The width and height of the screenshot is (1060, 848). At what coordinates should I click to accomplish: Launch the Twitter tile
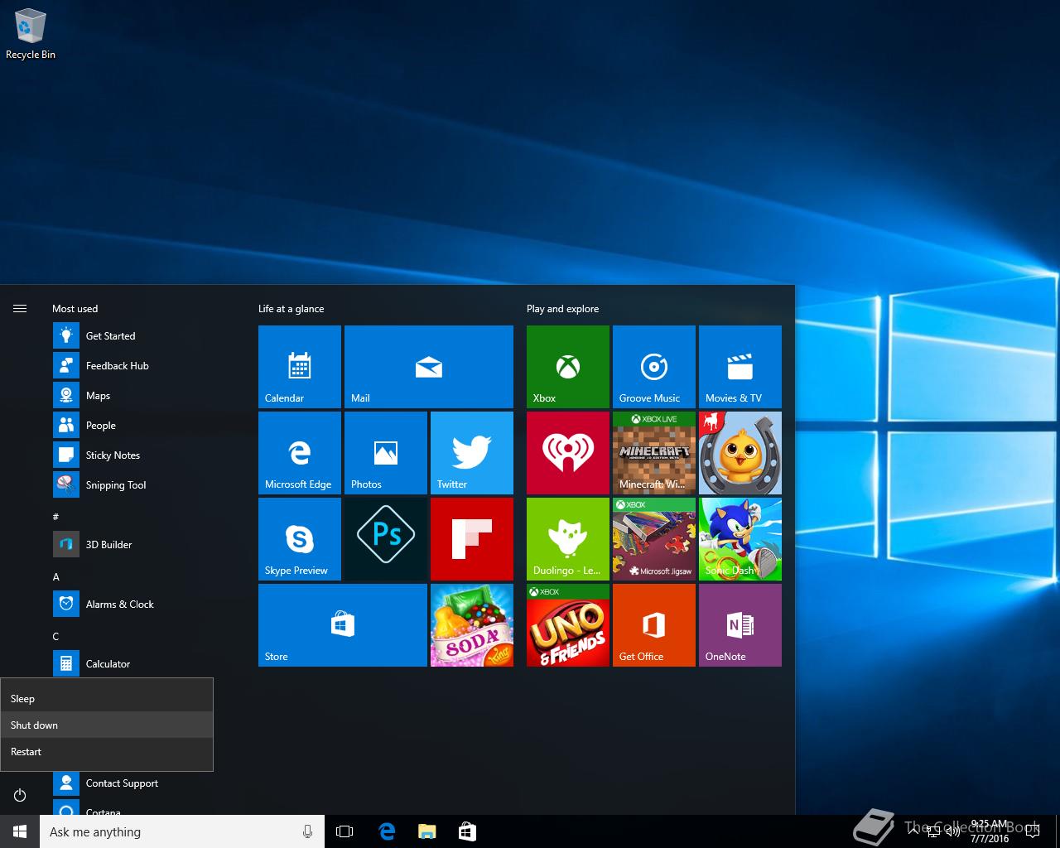tap(471, 452)
